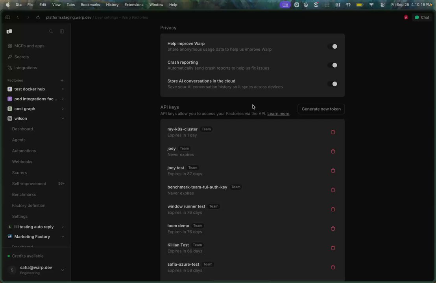Toggle Store AI conversations in the cloud
436x283 pixels.
coord(333,84)
